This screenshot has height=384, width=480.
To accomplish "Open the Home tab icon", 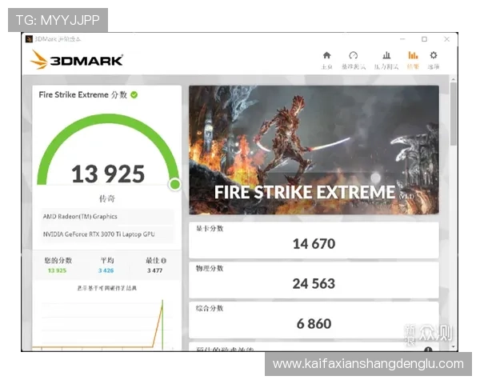I will (x=326, y=55).
